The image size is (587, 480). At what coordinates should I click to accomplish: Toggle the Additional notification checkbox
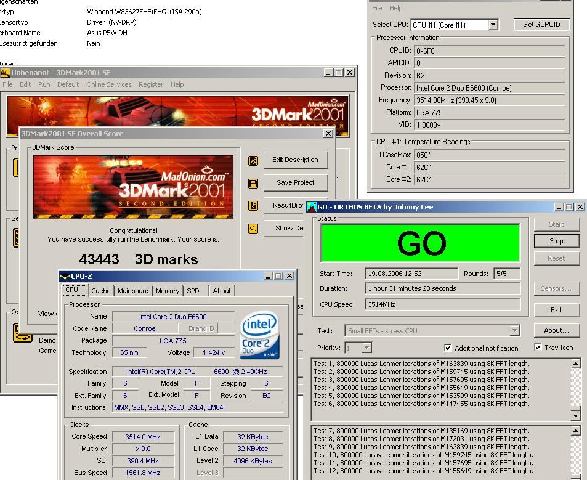click(x=448, y=348)
